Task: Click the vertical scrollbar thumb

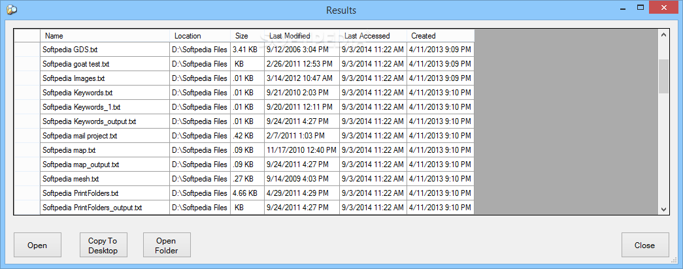Action: point(663,76)
